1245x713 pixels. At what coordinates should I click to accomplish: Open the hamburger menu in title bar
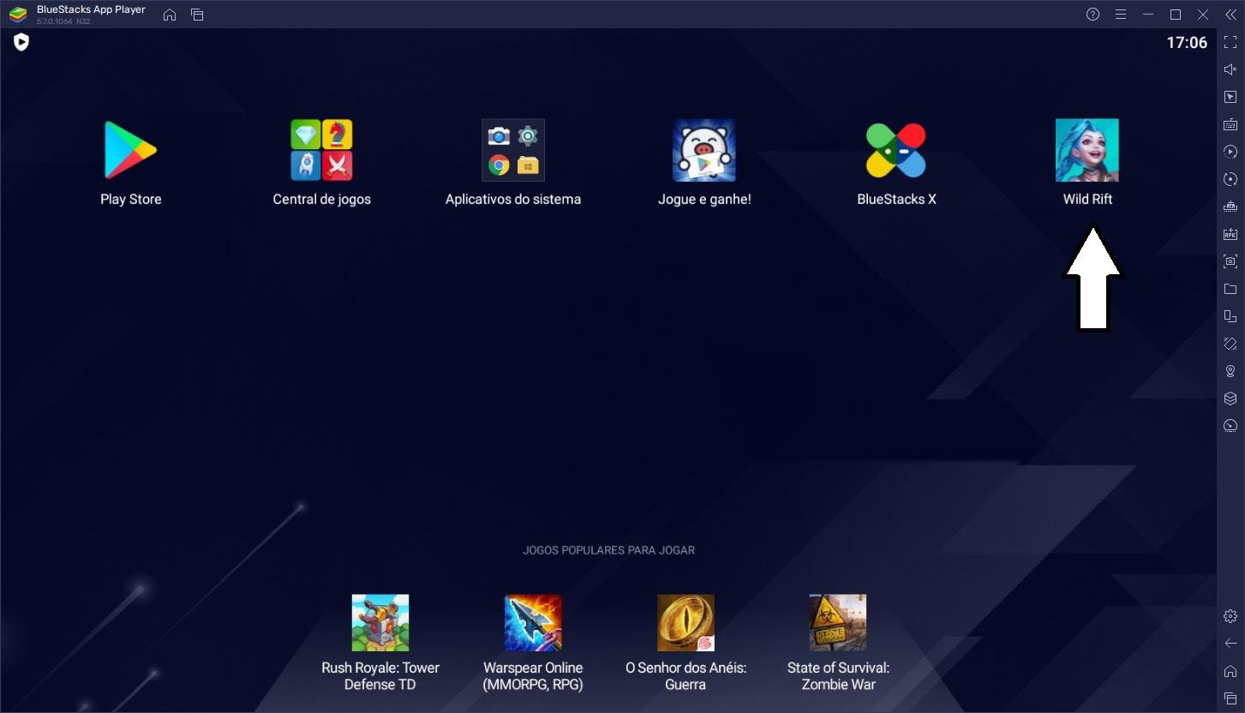tap(1120, 15)
